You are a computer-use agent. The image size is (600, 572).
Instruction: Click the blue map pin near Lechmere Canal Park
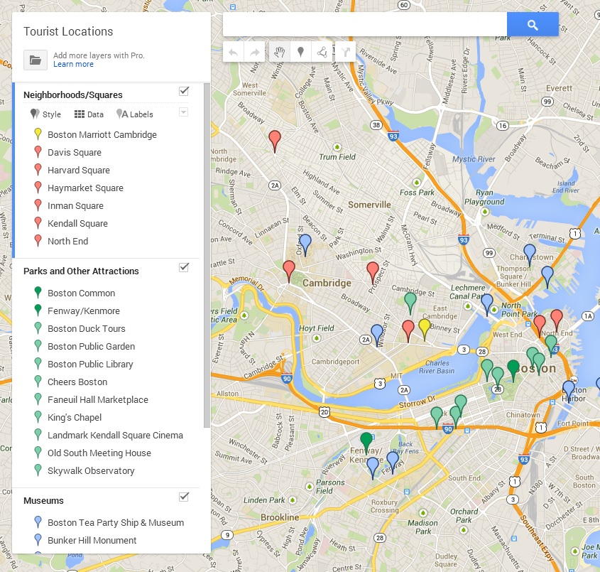[x=486, y=304]
